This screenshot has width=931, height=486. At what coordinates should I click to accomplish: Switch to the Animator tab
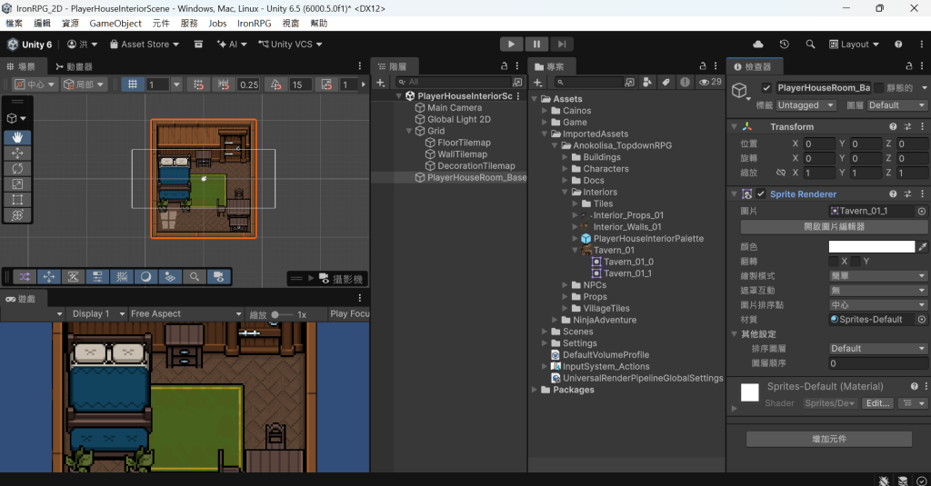74,66
